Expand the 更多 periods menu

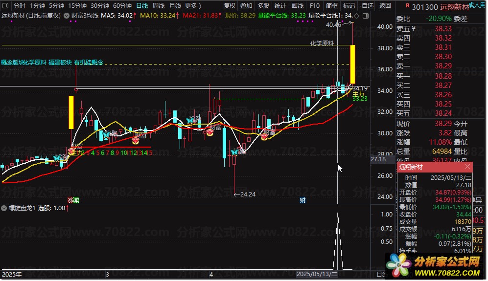(193, 5)
